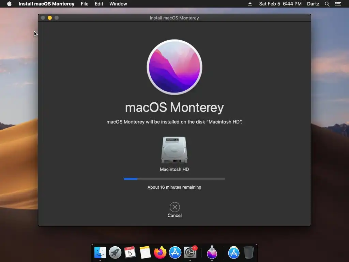Open System Preferences with update badge
349x262 pixels.
tap(190, 252)
